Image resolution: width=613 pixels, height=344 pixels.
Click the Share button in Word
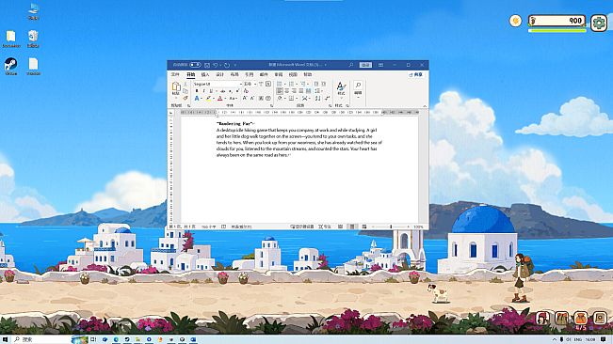[x=416, y=74]
